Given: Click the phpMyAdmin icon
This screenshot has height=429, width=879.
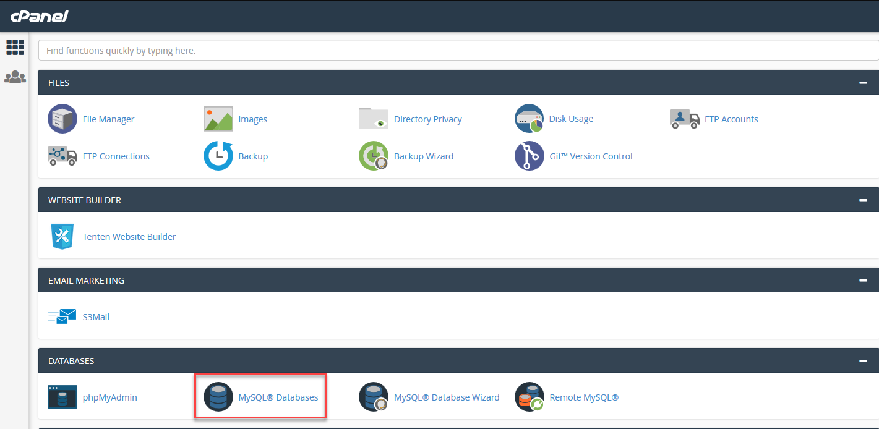Looking at the screenshot, I should 62,397.
